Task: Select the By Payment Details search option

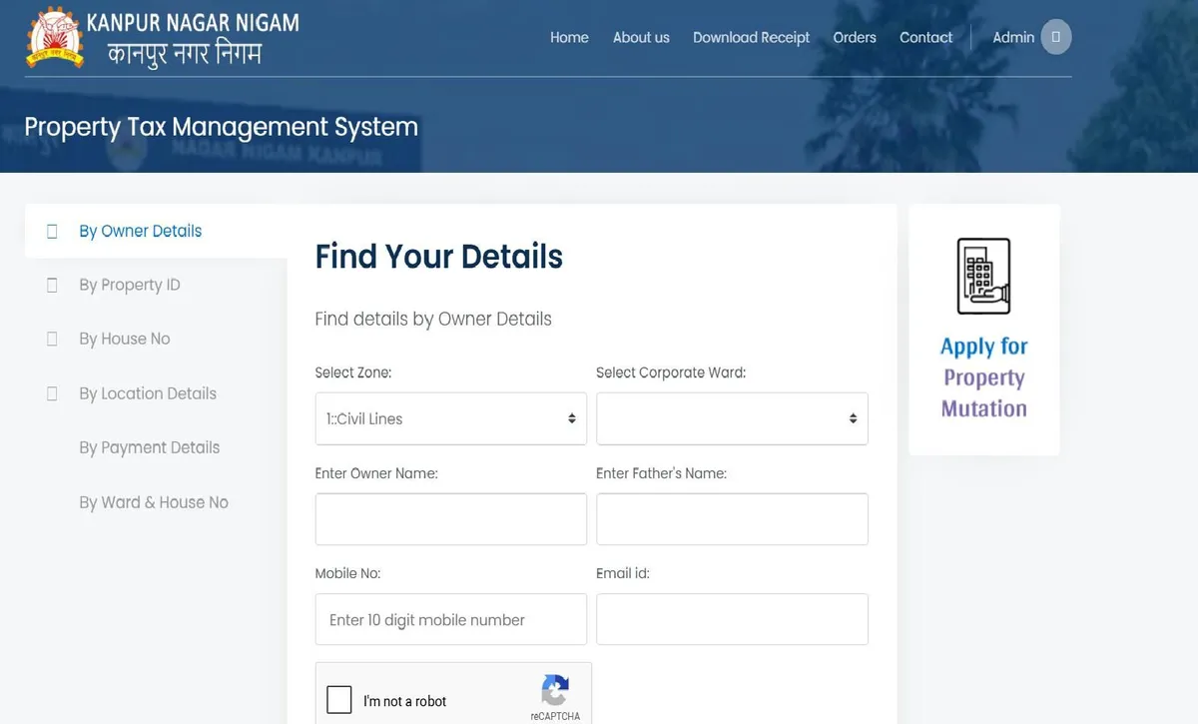Action: pyautogui.click(x=149, y=447)
